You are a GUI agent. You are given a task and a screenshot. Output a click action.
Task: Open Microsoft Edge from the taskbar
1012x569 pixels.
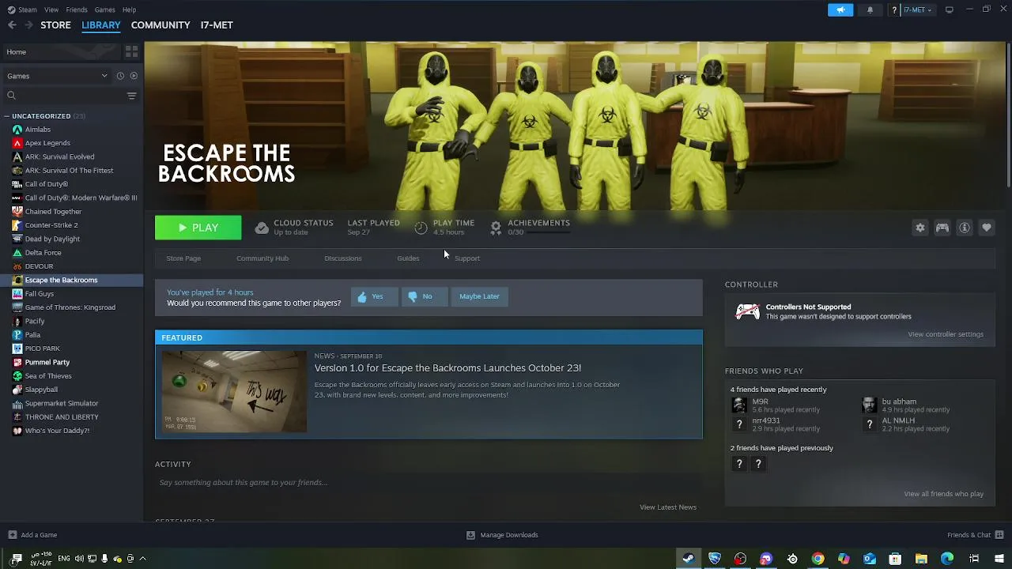pyautogui.click(x=947, y=559)
